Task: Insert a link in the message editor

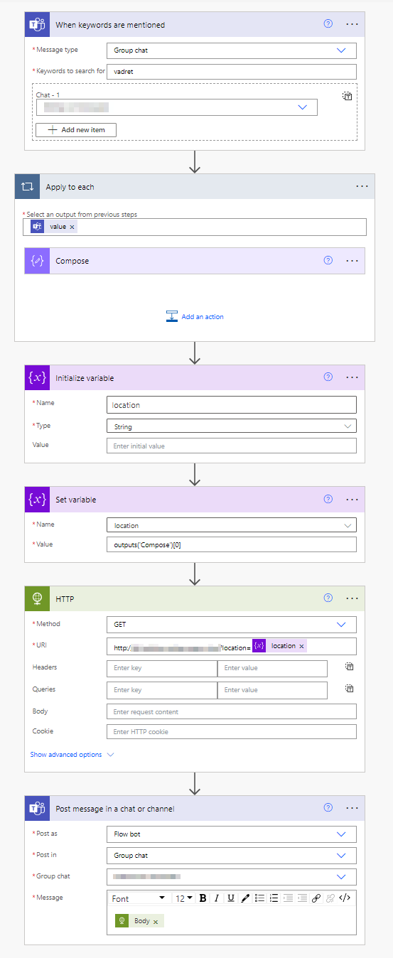Action: (x=316, y=898)
